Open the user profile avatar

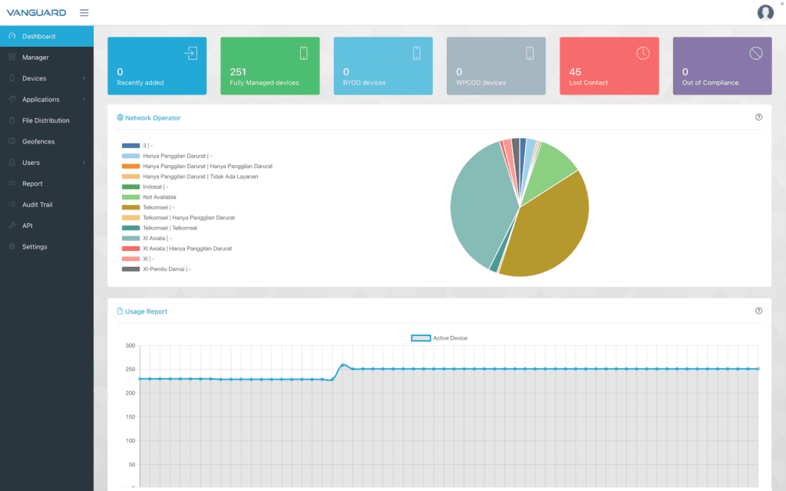[x=765, y=12]
